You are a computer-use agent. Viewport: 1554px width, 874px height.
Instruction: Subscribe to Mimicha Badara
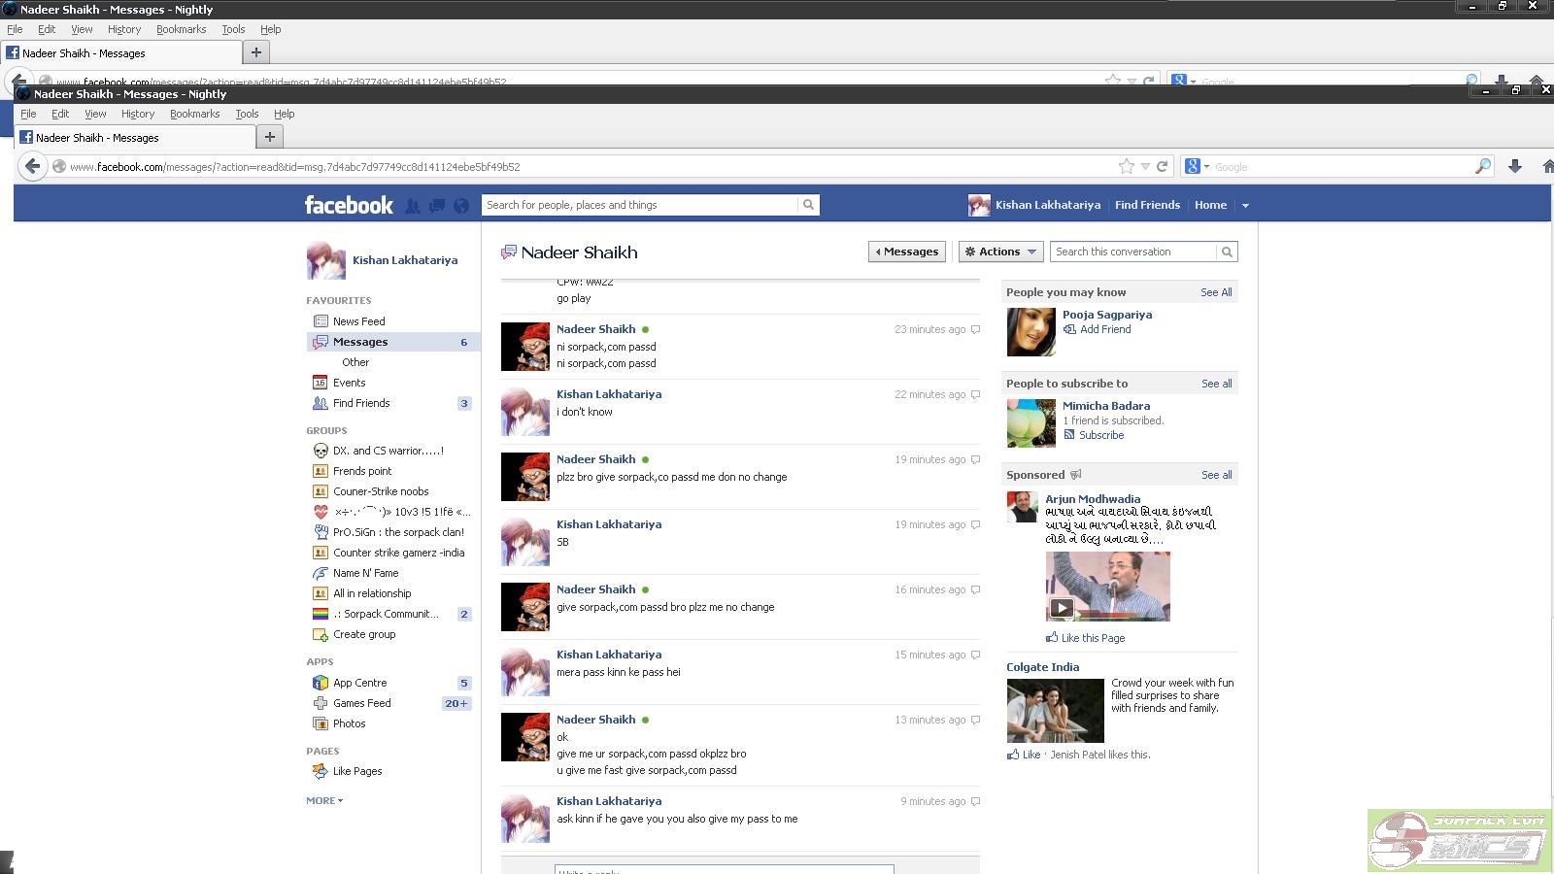click(x=1101, y=435)
